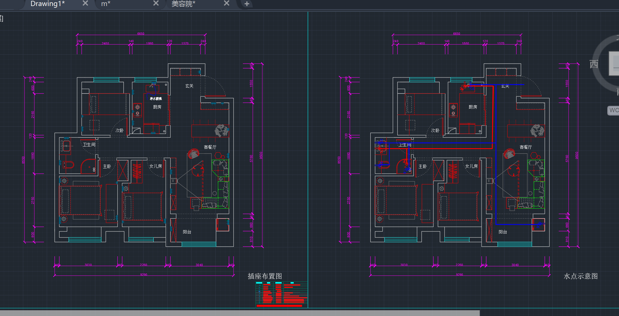This screenshot has width=619, height=316.
Task: Select the 阳台 label in the right plan
Action: (x=503, y=232)
